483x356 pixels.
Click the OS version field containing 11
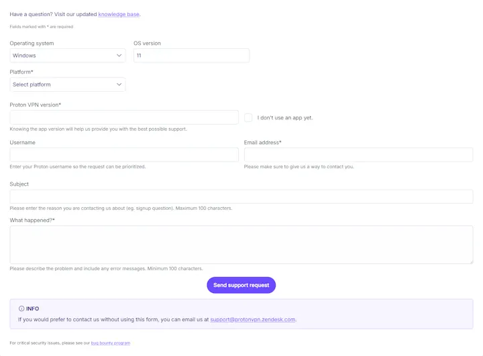[191, 56]
